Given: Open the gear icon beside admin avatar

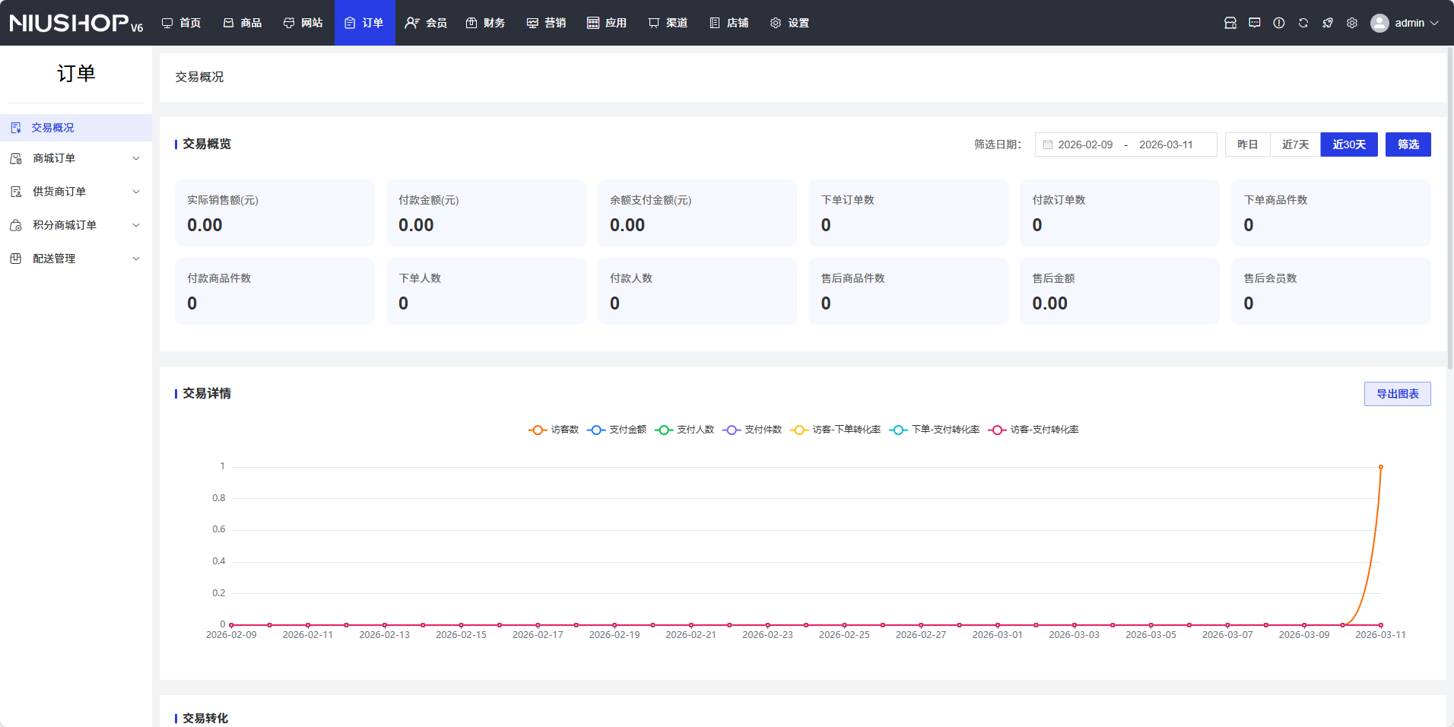Looking at the screenshot, I should (1352, 23).
